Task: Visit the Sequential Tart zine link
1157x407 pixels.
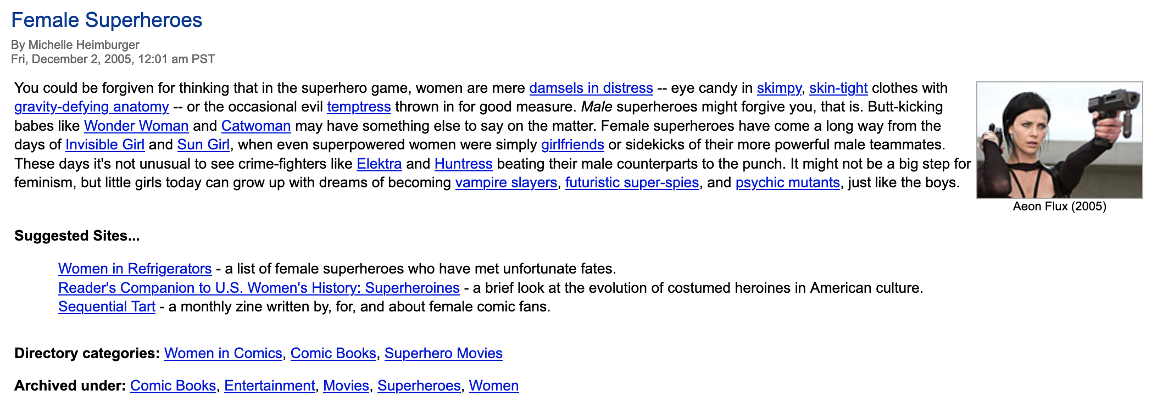Action: (x=107, y=306)
